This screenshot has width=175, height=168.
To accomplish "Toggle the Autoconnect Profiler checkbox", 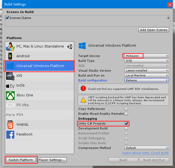I will (x=126, y=133).
